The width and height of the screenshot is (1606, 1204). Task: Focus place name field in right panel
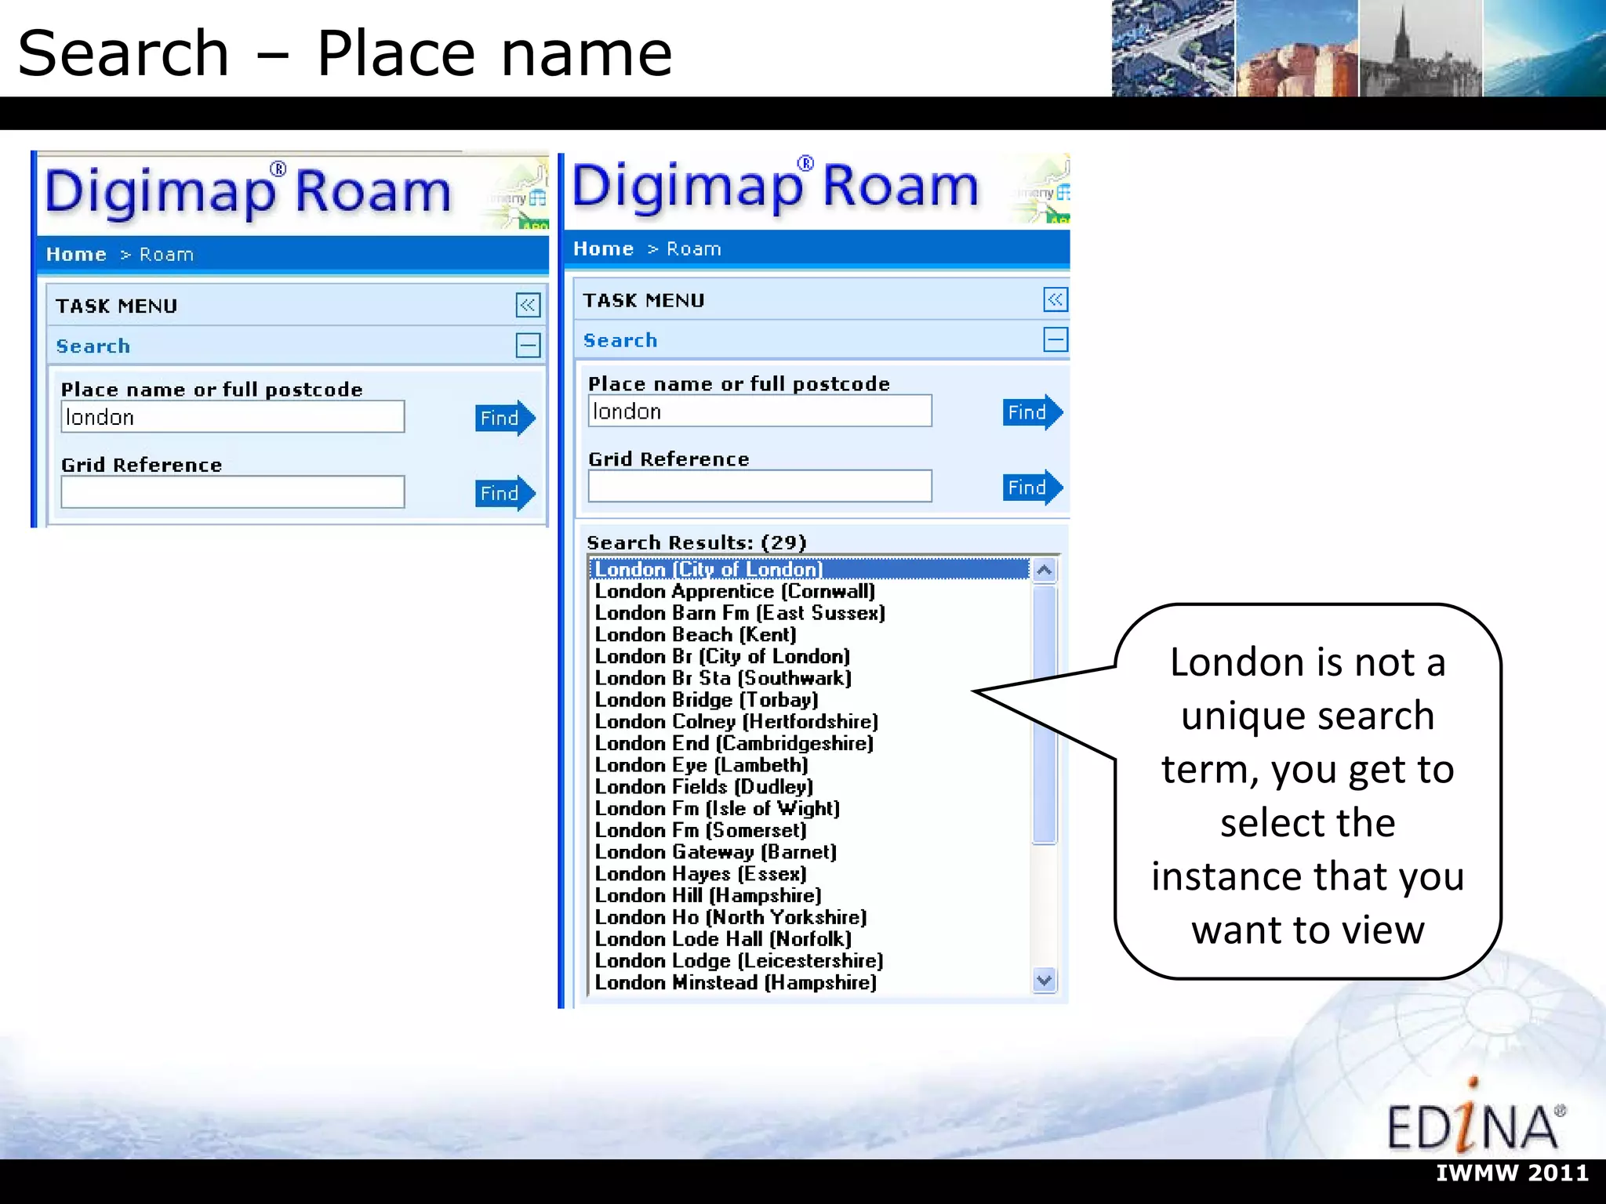(x=760, y=412)
